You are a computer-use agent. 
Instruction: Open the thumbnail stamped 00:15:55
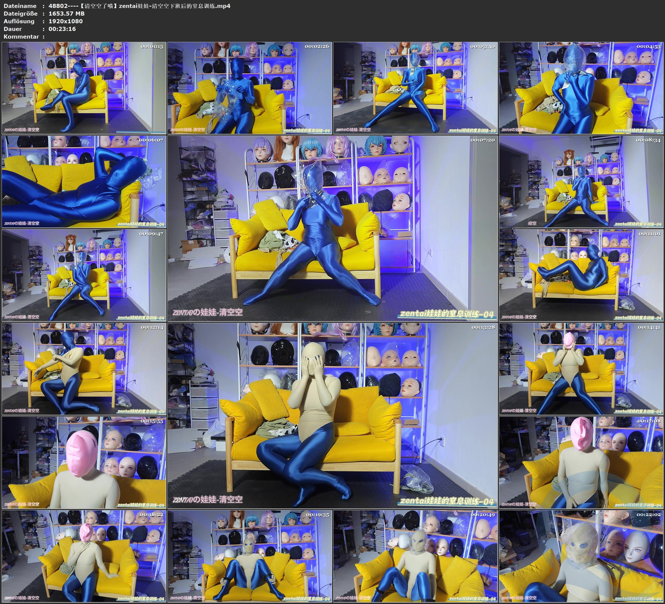pos(84,462)
